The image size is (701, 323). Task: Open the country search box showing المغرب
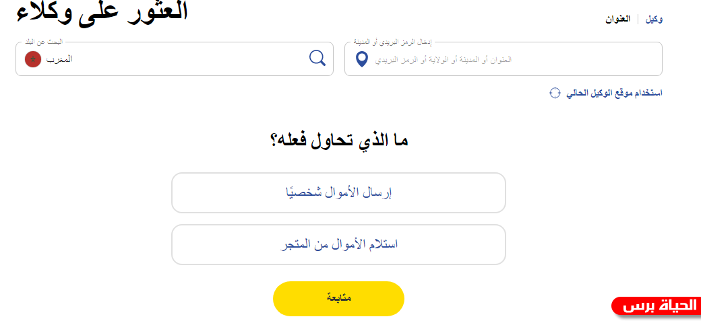[x=175, y=59]
